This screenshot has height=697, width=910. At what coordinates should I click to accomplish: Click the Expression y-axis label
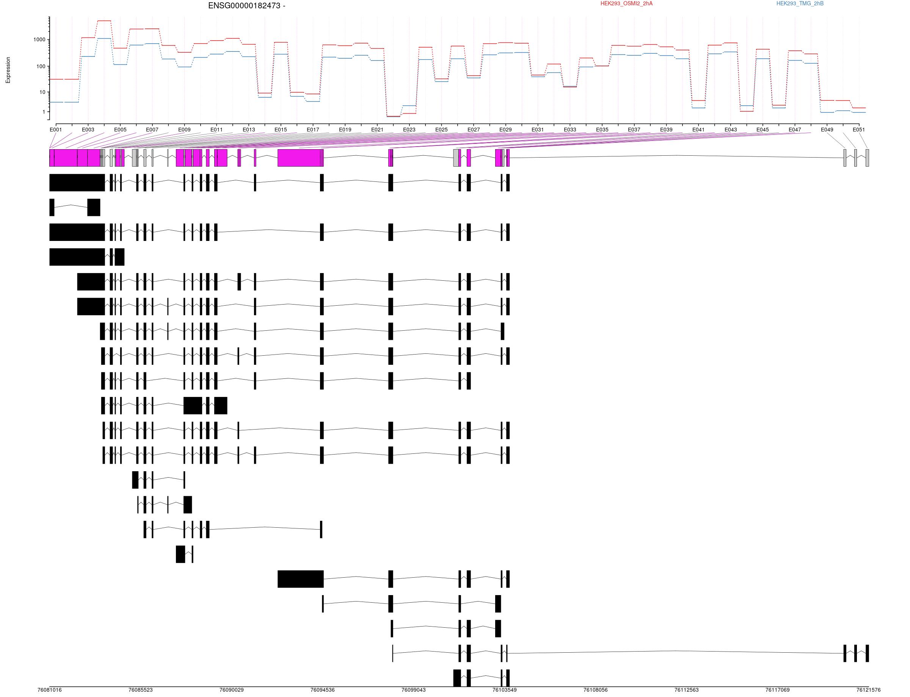click(8, 70)
